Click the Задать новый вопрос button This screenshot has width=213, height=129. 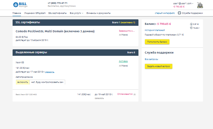tap(158, 66)
